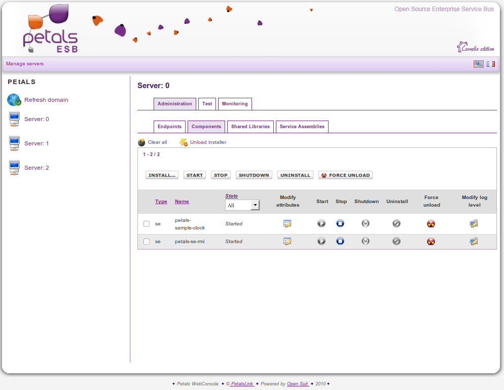Open the Shared Libraries tab

(x=250, y=127)
